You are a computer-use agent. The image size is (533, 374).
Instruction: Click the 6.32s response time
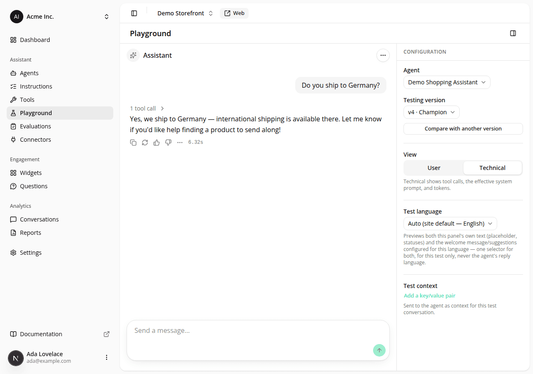pos(196,143)
